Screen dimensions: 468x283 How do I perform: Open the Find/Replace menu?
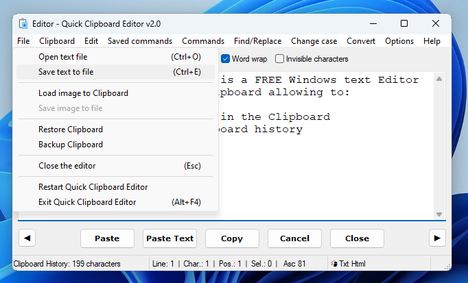(257, 41)
